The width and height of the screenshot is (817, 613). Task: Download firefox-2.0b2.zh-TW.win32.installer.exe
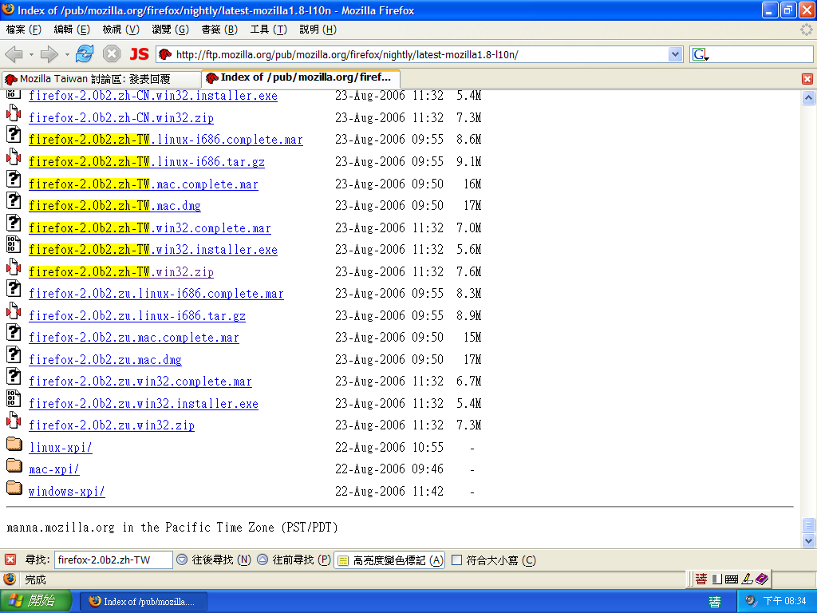tap(153, 250)
